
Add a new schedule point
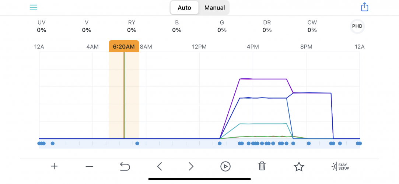tap(54, 166)
